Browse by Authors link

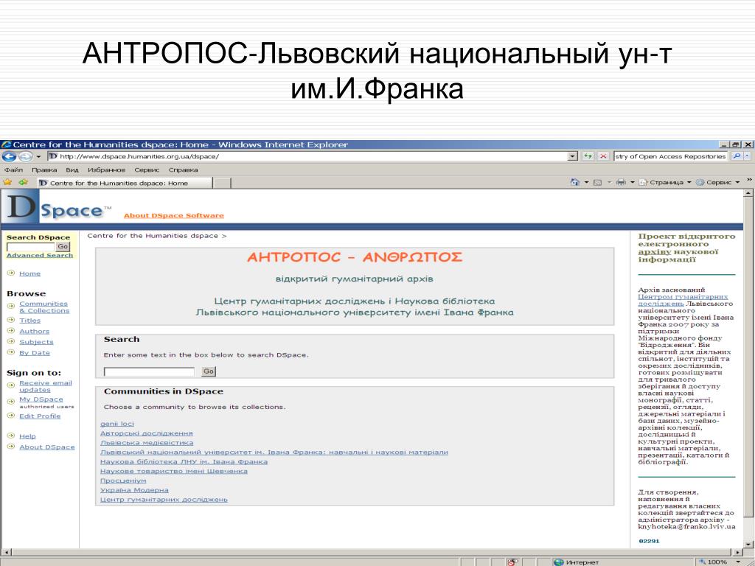coord(34,331)
